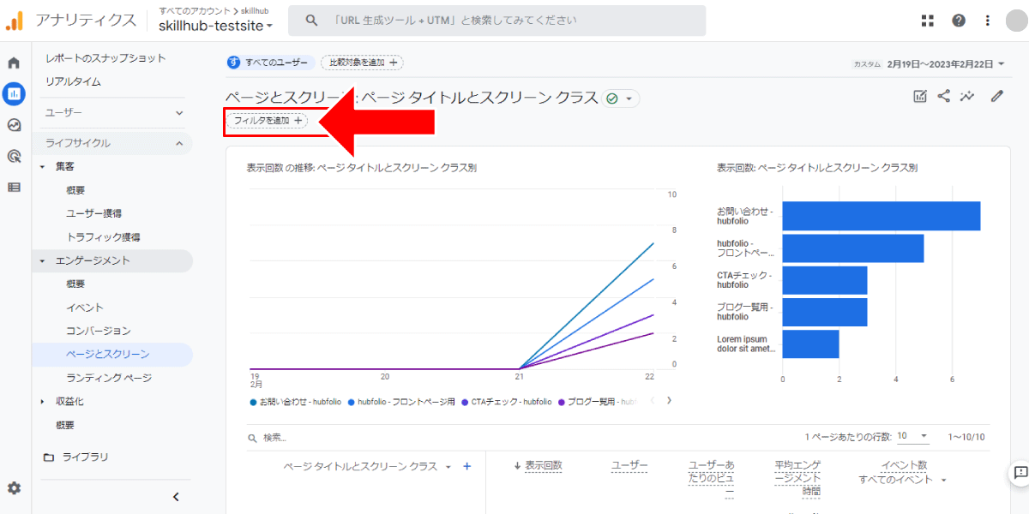Image resolution: width=1029 pixels, height=514 pixels.
Task: Open the Google apps grid
Action: tap(927, 21)
